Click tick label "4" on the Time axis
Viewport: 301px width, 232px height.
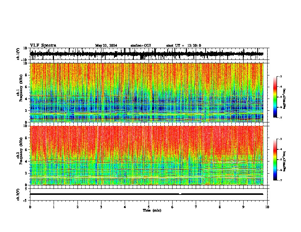click(x=125, y=207)
